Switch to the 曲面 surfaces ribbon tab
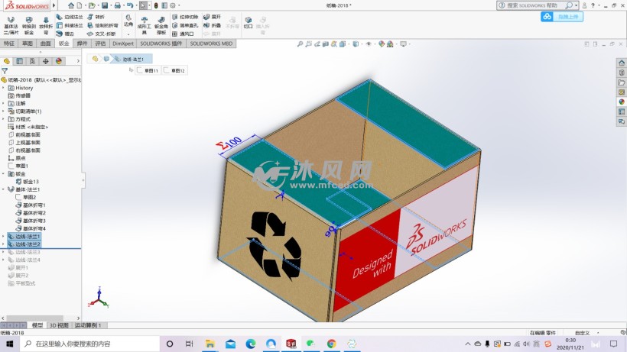Viewport: 627px width, 352px height. (46, 44)
